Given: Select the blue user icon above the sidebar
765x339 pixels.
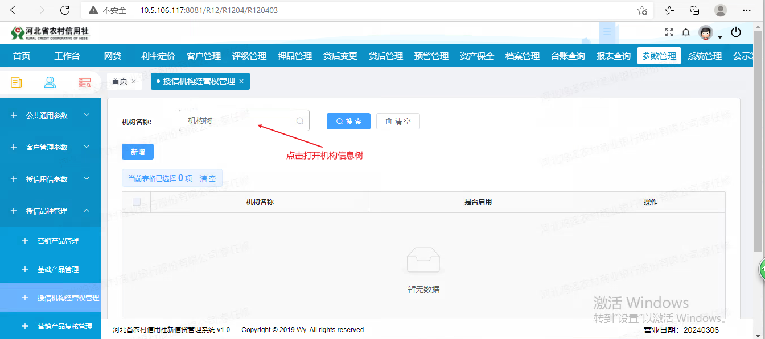Looking at the screenshot, I should 50,82.
